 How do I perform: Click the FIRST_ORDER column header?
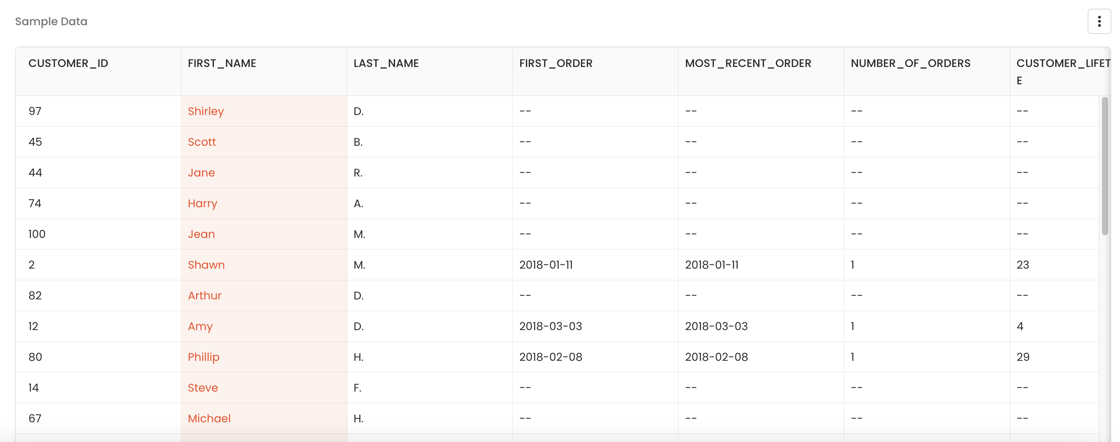point(555,63)
